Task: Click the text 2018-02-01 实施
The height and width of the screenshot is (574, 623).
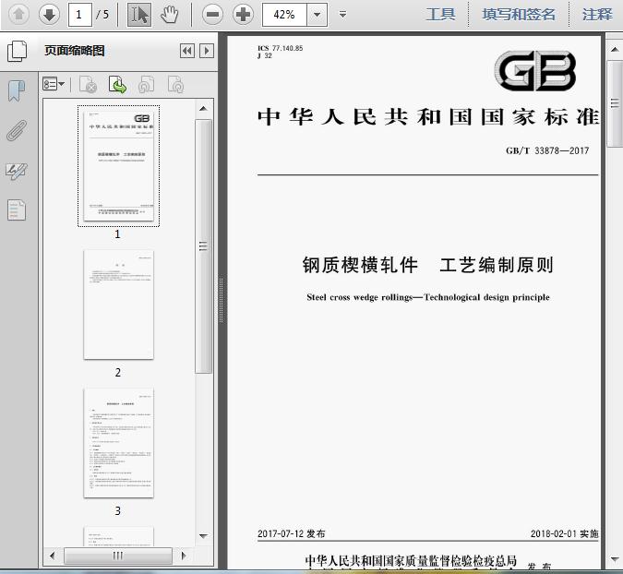Action: pos(564,533)
